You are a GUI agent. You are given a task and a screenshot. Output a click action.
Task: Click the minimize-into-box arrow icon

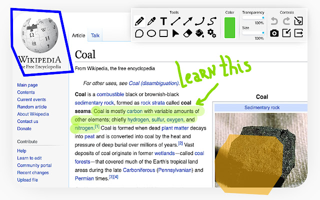point(286,33)
